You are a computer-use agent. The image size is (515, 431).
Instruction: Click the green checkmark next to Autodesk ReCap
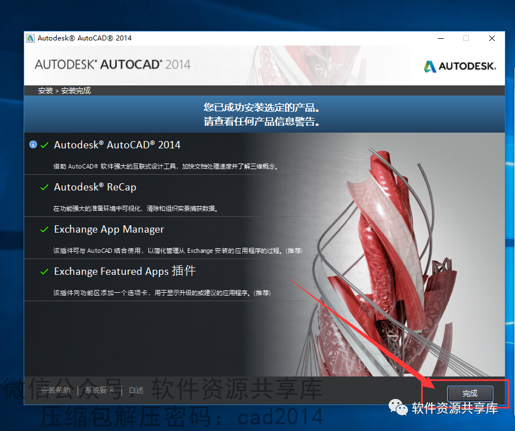45,187
